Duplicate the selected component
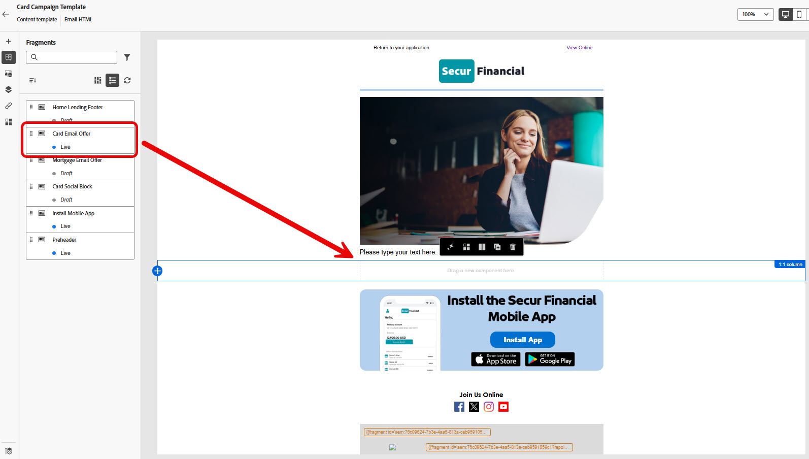Image resolution: width=809 pixels, height=459 pixels. pyautogui.click(x=497, y=247)
